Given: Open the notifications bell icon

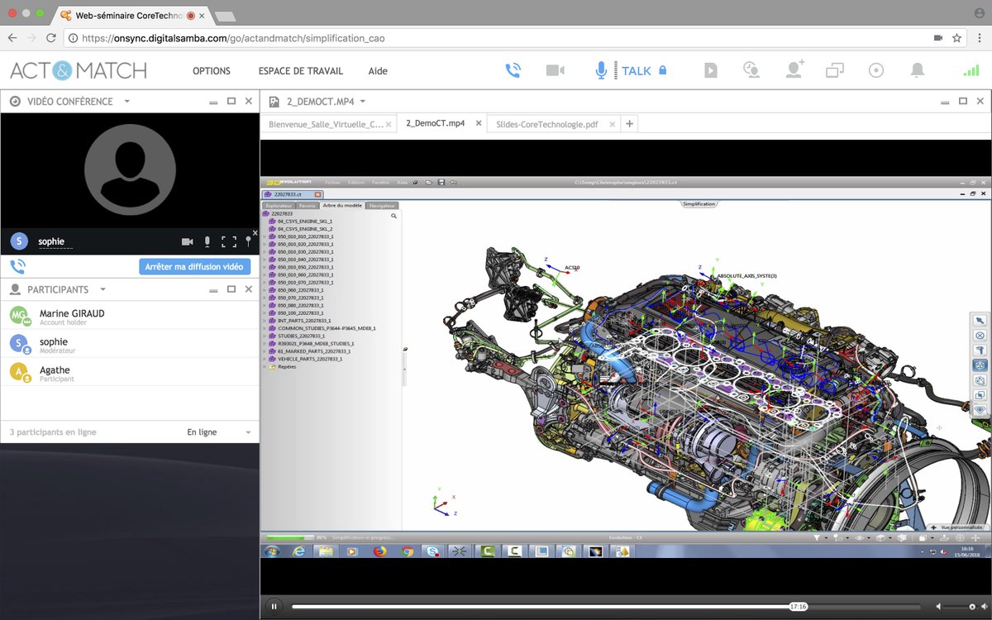Looking at the screenshot, I should pyautogui.click(x=918, y=70).
